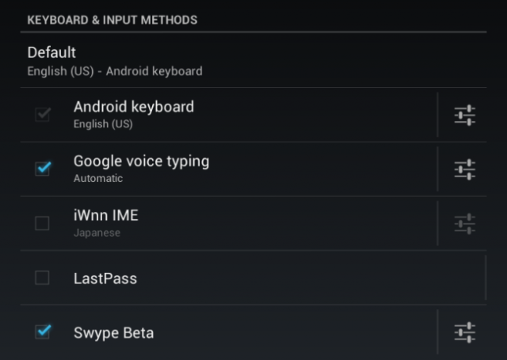The height and width of the screenshot is (360, 507).
Task: Tap the LastPass entry label
Action: point(105,279)
